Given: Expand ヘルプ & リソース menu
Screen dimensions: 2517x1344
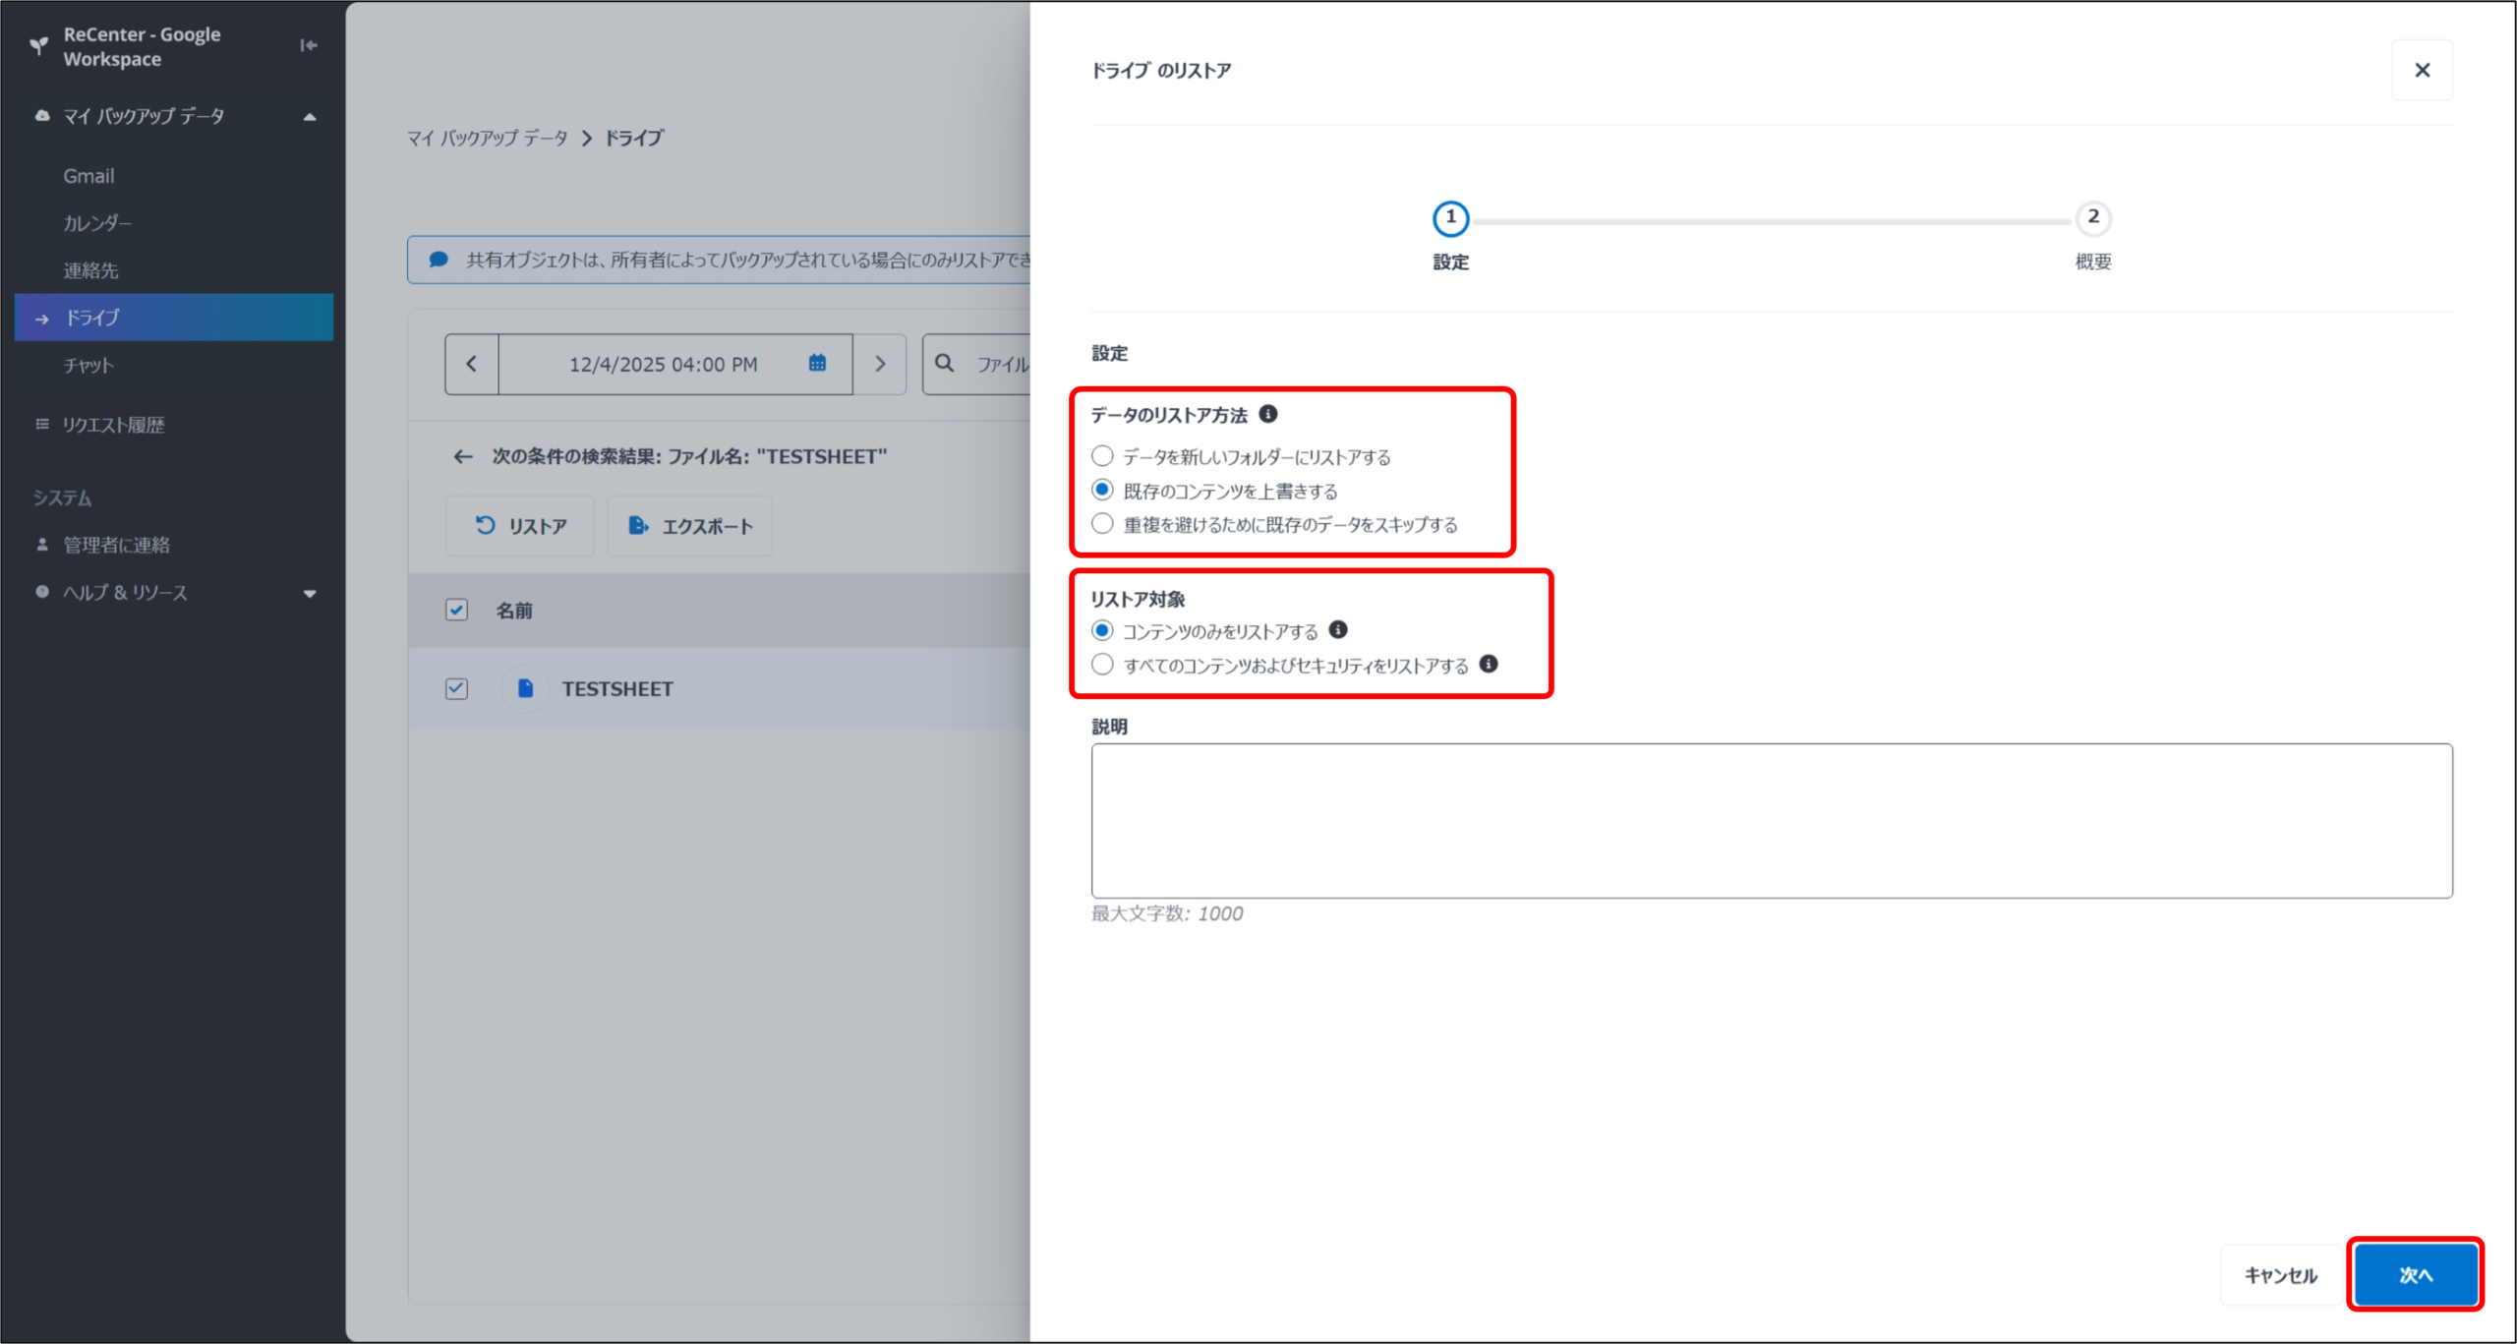Looking at the screenshot, I should (310, 593).
